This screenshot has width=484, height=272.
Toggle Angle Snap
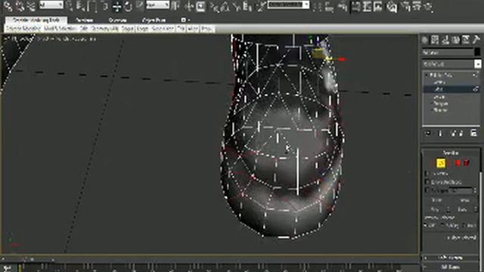[225, 6]
